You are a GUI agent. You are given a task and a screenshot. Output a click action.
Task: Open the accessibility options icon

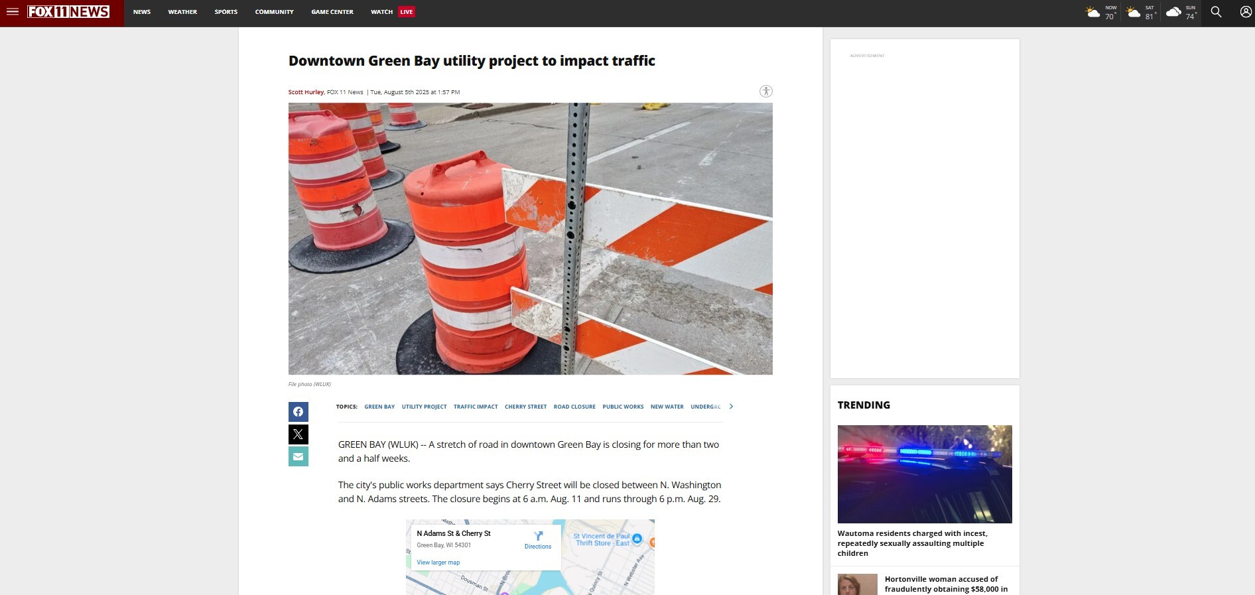(766, 92)
